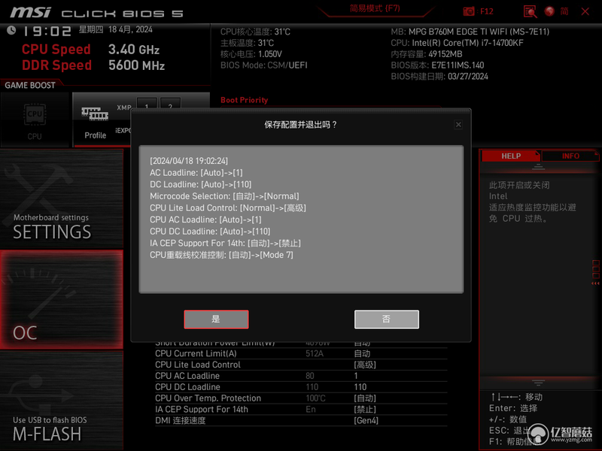Image resolution: width=602 pixels, height=451 pixels.
Task: Open the CPU Lite Load Control [高级] dropdown
Action: tap(365, 365)
